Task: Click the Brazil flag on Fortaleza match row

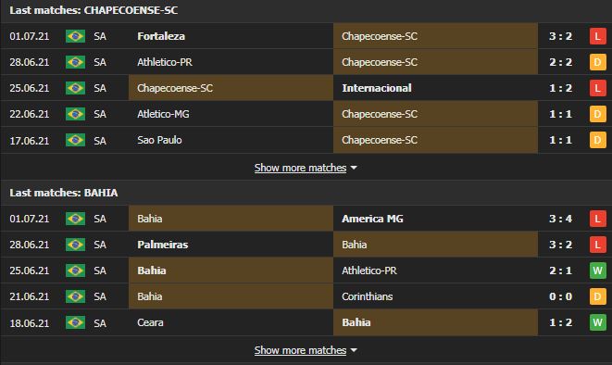Action: click(x=75, y=36)
